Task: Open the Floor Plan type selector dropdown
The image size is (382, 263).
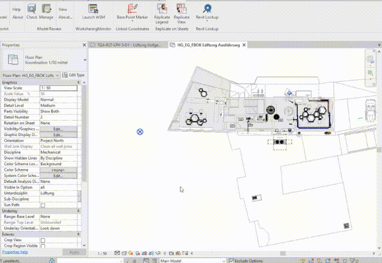Action: point(85,60)
